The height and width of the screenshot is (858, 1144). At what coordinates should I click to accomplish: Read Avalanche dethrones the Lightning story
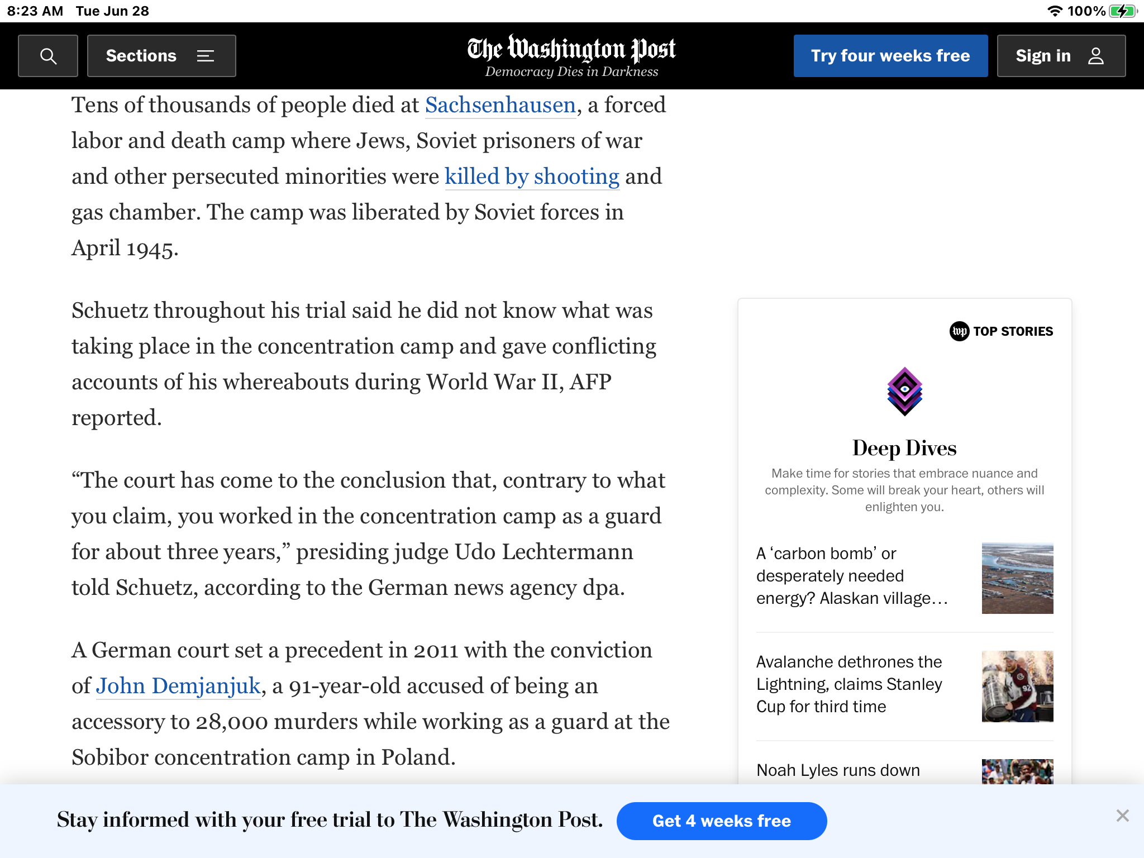(849, 684)
